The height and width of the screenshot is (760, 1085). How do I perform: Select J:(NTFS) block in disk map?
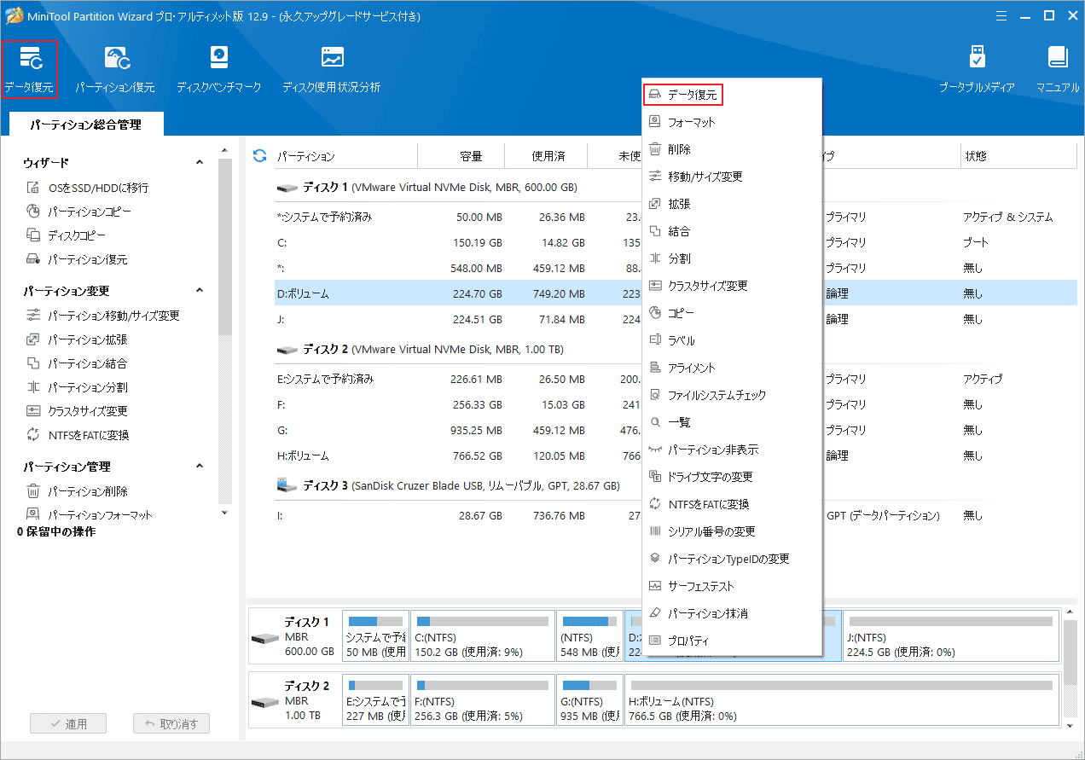point(950,636)
